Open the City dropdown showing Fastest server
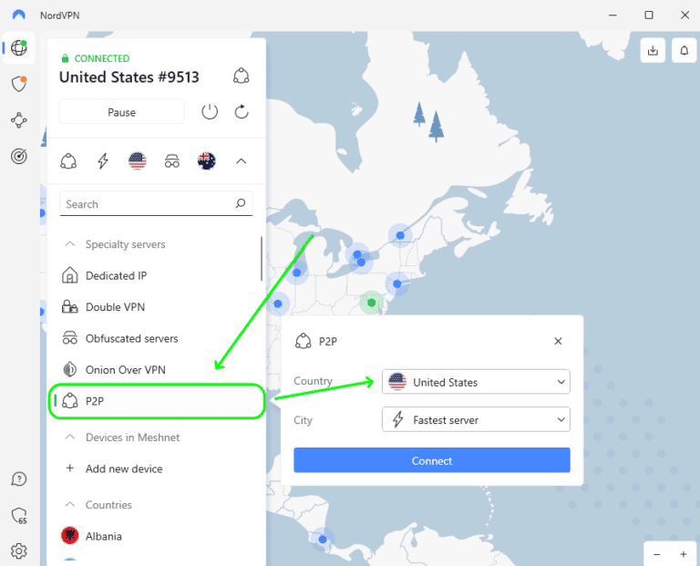Viewport: 700px width, 566px height. click(x=476, y=419)
